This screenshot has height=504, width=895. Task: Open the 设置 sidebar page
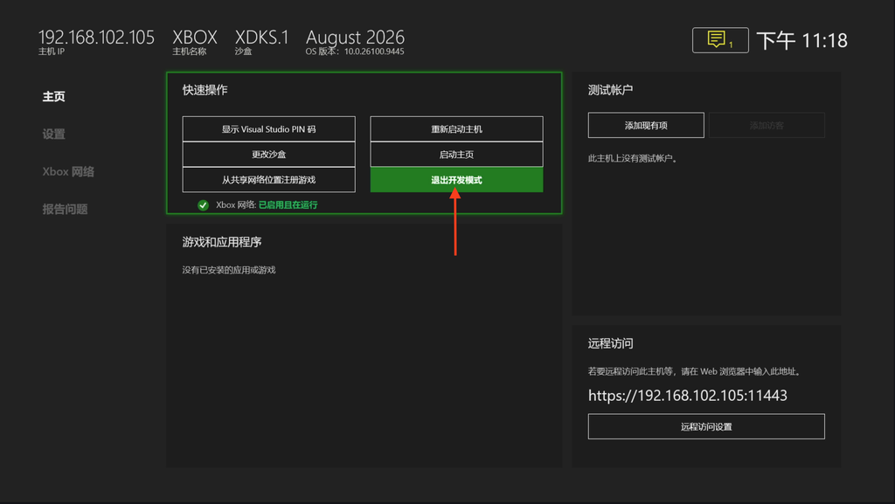pos(53,134)
